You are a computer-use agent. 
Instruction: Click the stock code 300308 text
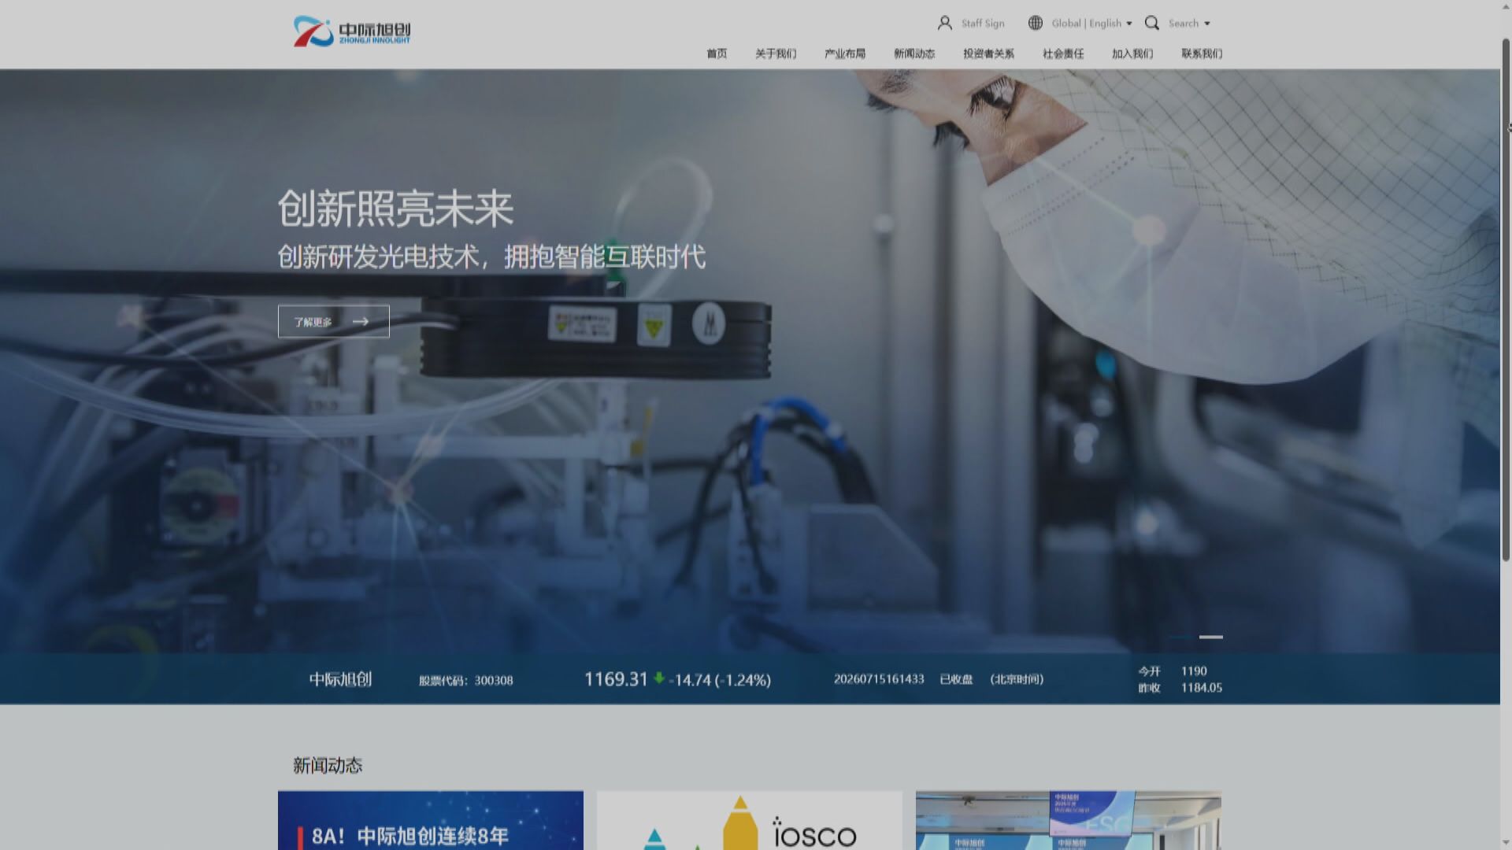point(465,680)
